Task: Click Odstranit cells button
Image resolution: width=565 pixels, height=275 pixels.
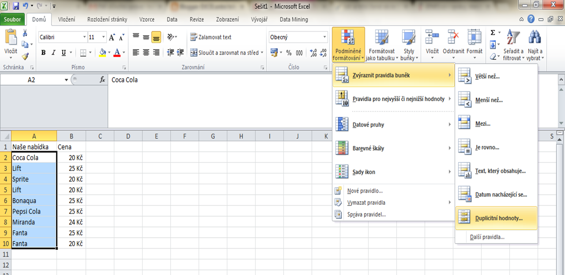Action: tap(453, 45)
